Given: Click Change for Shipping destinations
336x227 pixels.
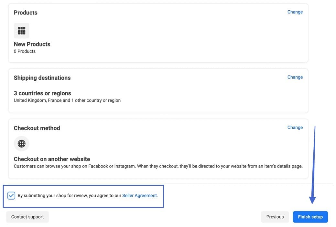Looking at the screenshot, I should pos(295,77).
